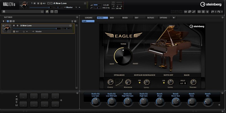The image size is (226, 113).
Task: Click the grand piano thumbnail in slot rack
Action: (x=7, y=28)
